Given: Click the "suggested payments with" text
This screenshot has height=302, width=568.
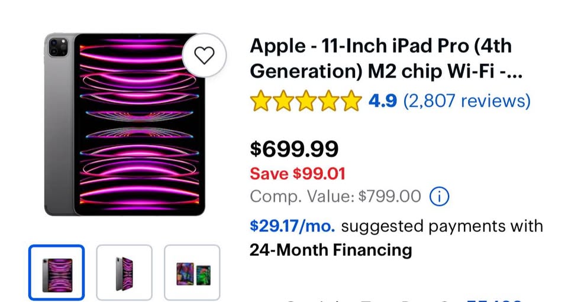Looking at the screenshot, I should 442,226.
